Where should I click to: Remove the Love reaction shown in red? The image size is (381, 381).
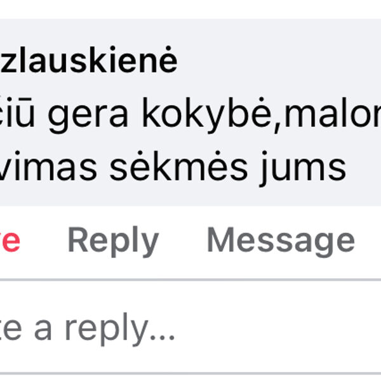coord(10,241)
